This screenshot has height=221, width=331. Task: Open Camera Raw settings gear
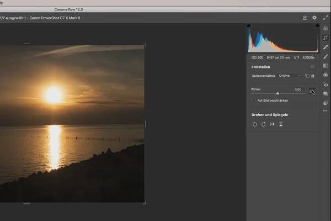tap(314, 18)
